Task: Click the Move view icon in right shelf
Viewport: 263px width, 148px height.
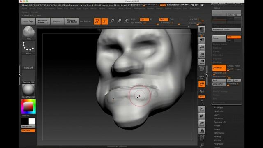Action: 202,117
